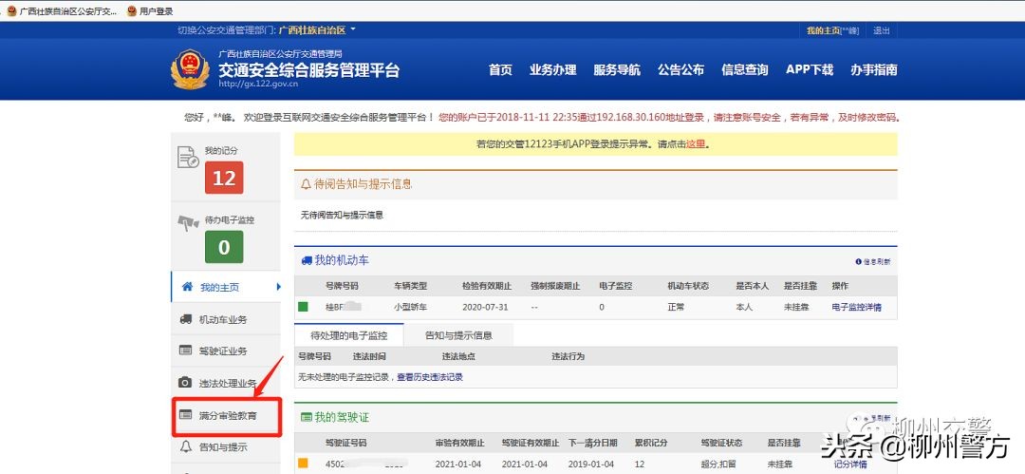Switch to the 用户登录 browser tab

(x=150, y=11)
